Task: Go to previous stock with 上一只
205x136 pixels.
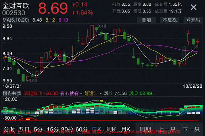Action: [167, 129]
